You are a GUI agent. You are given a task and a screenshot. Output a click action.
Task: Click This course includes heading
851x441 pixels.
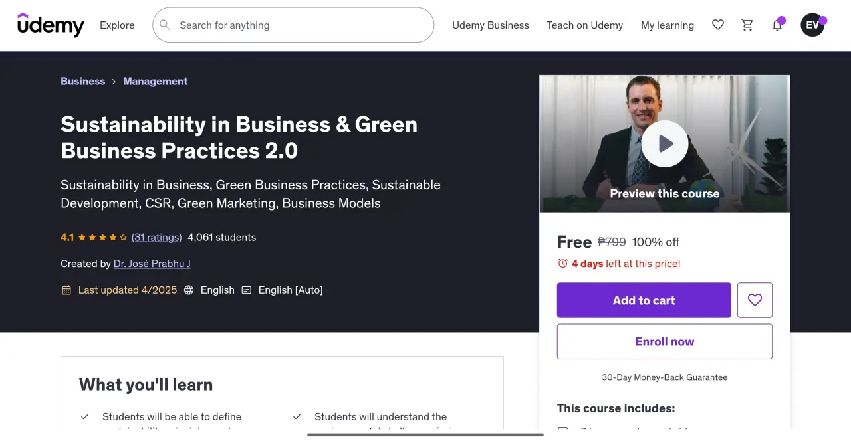616,408
